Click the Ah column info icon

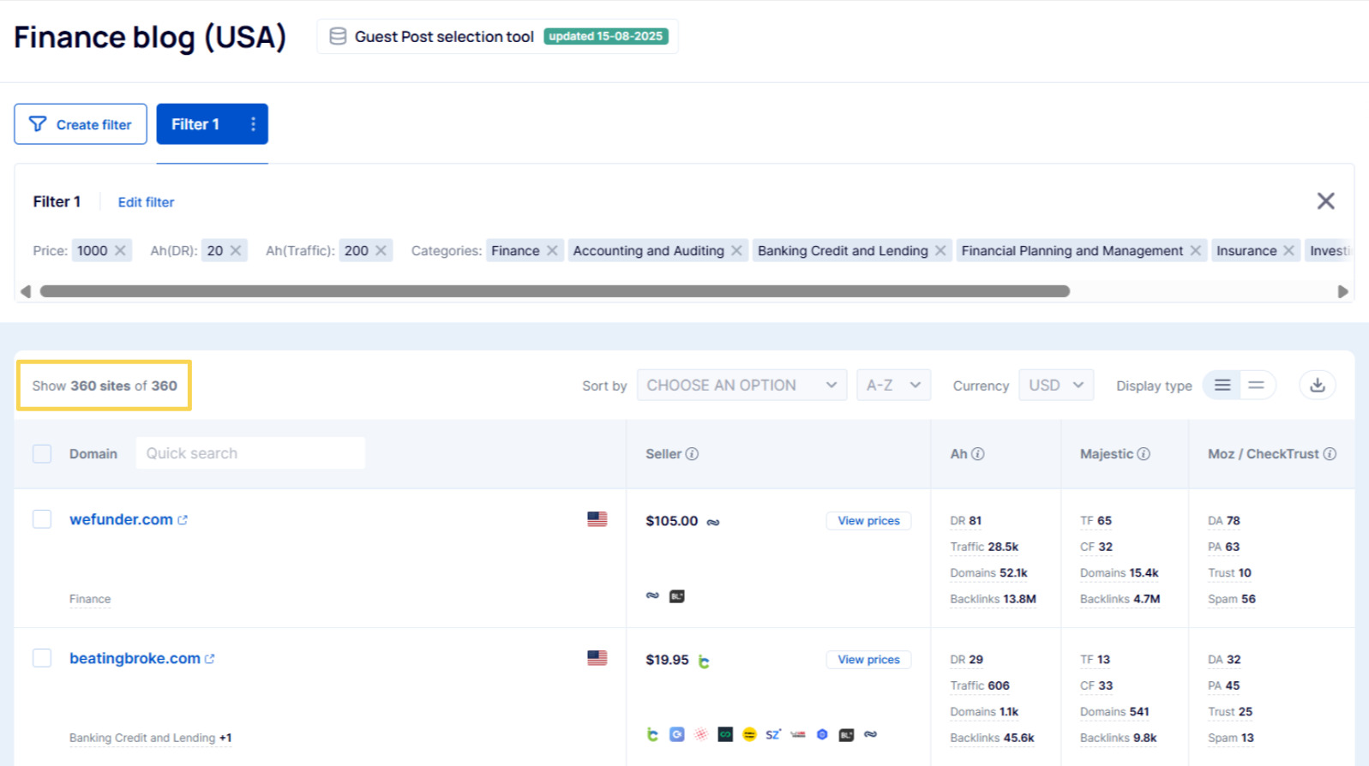point(977,454)
